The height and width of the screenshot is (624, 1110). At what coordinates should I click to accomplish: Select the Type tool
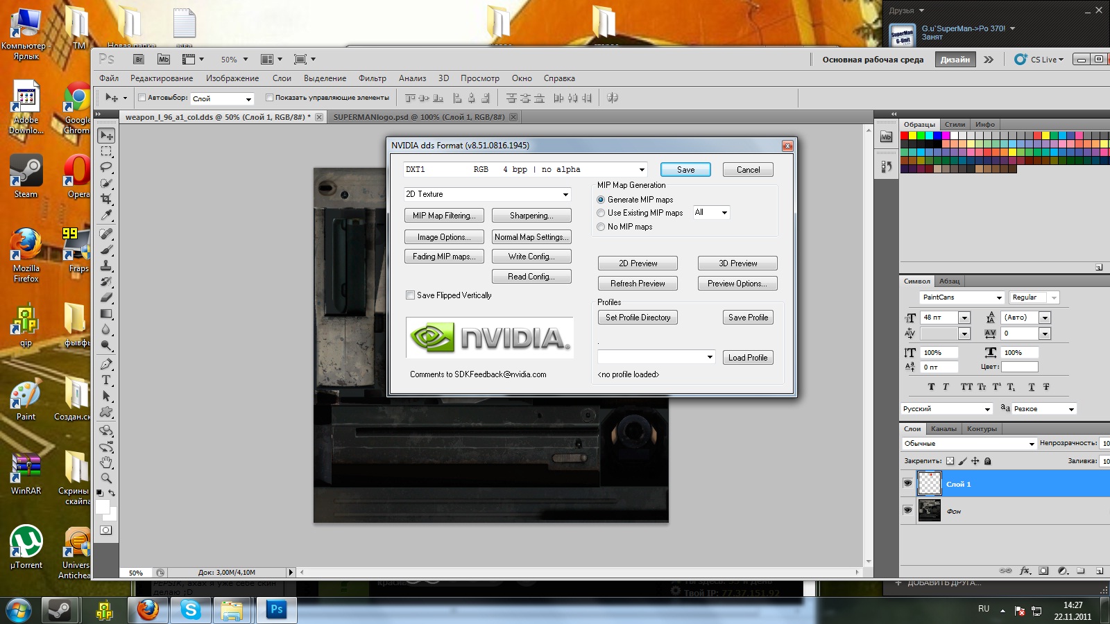click(x=106, y=380)
